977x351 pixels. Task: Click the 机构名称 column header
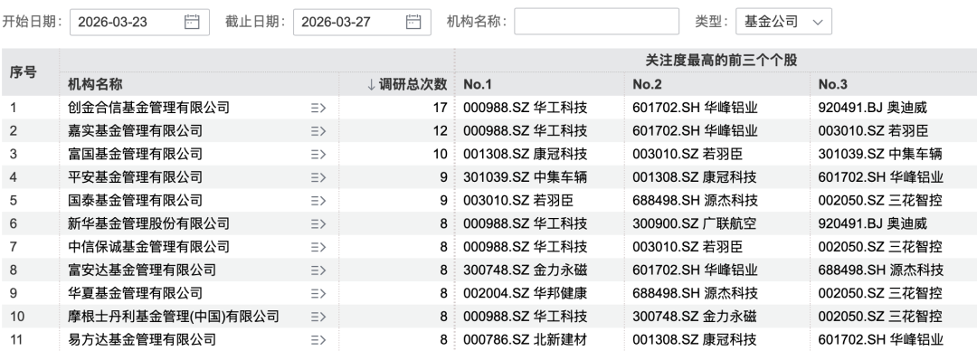pyautogui.click(x=95, y=84)
